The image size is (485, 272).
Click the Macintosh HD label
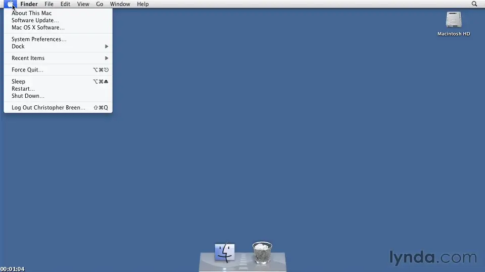pyautogui.click(x=454, y=34)
